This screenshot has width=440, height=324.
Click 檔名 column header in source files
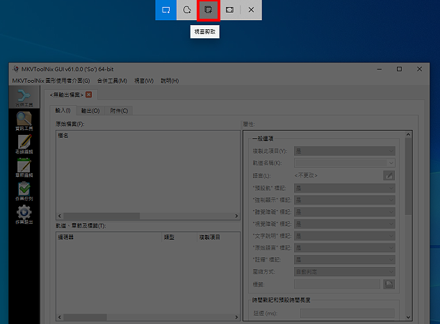click(63, 136)
